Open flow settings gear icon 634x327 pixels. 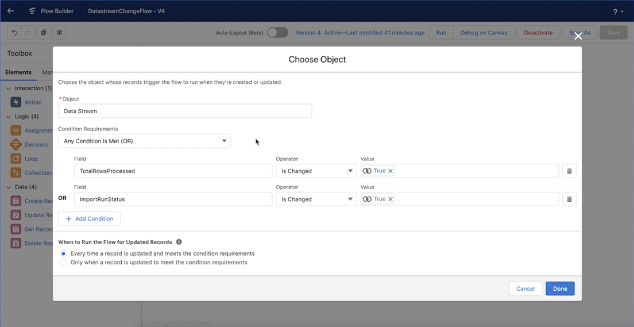60,32
